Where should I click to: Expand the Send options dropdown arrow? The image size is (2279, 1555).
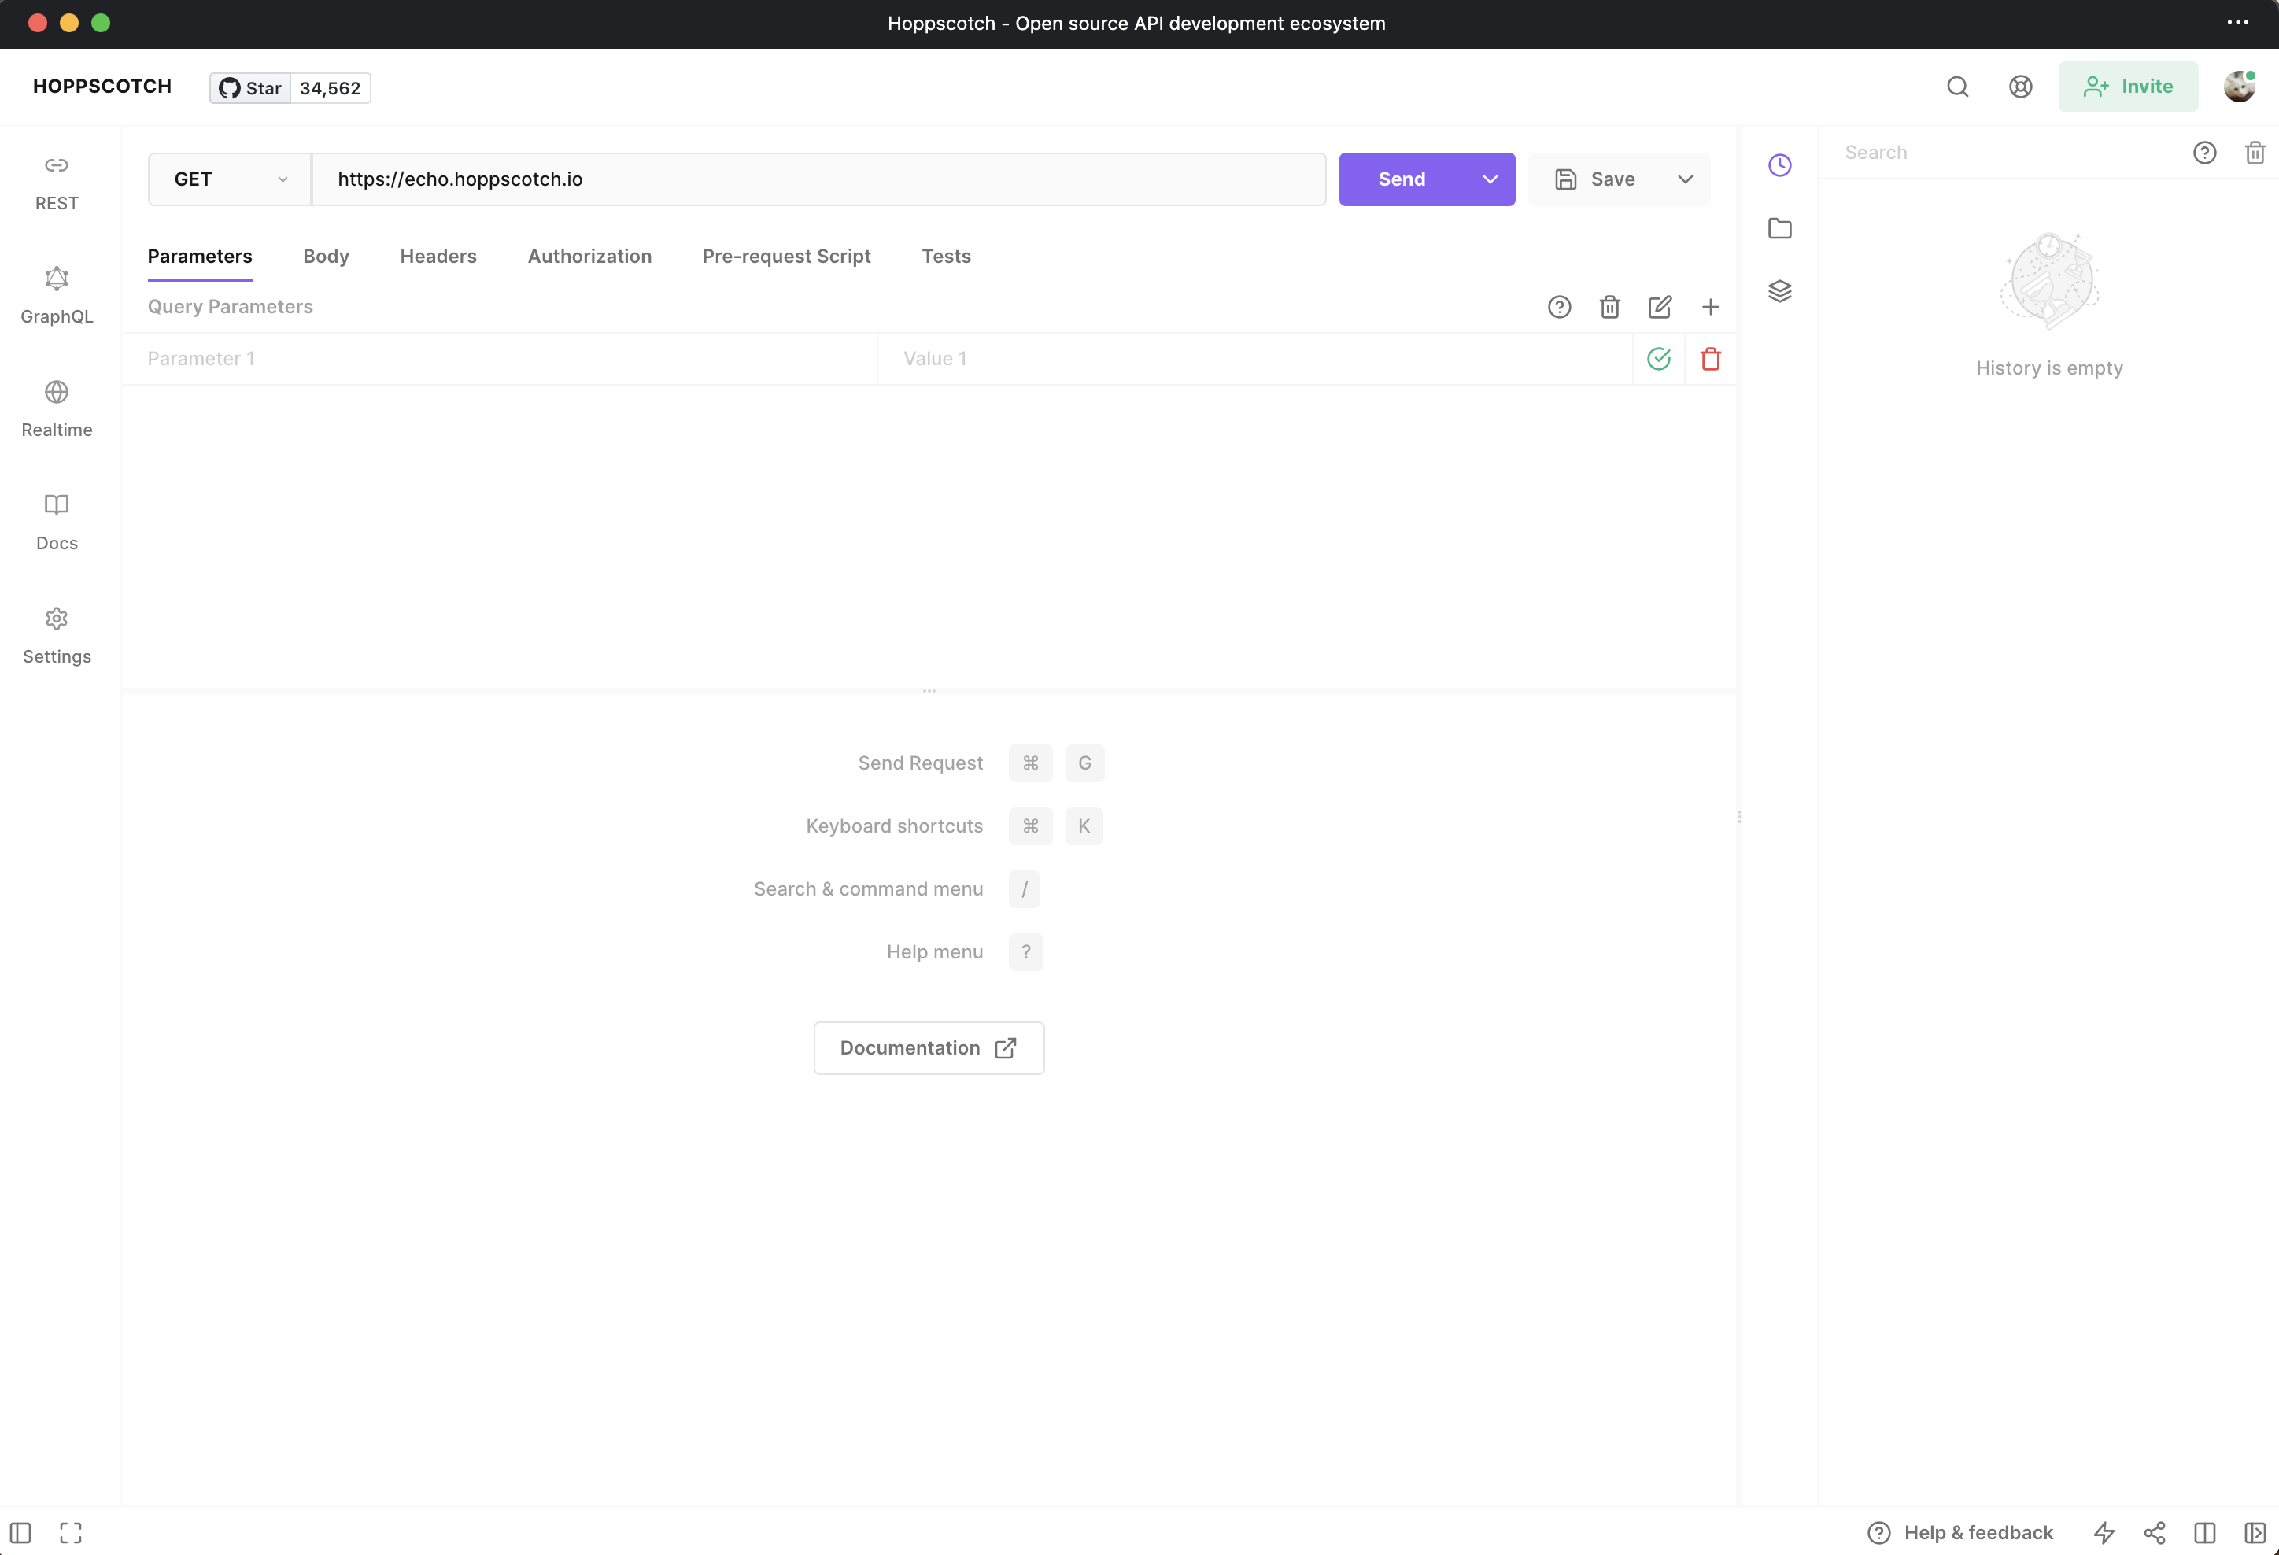[1490, 179]
